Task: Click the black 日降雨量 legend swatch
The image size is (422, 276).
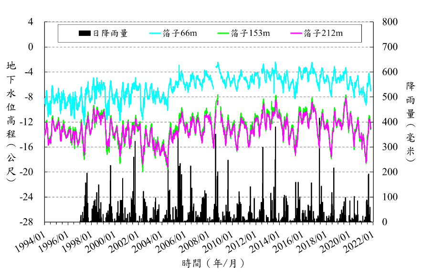Action: click(x=84, y=33)
